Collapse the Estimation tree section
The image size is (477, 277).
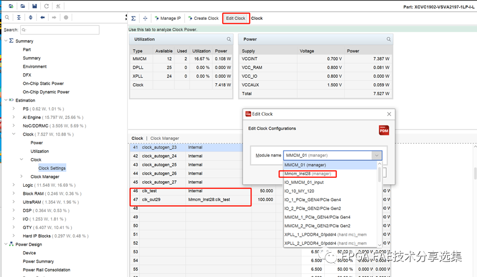(x=6, y=100)
